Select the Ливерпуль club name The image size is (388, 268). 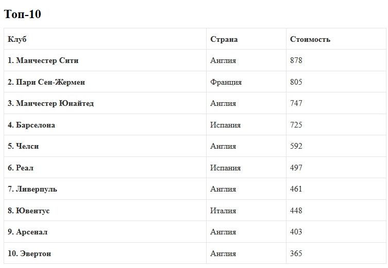(x=32, y=189)
